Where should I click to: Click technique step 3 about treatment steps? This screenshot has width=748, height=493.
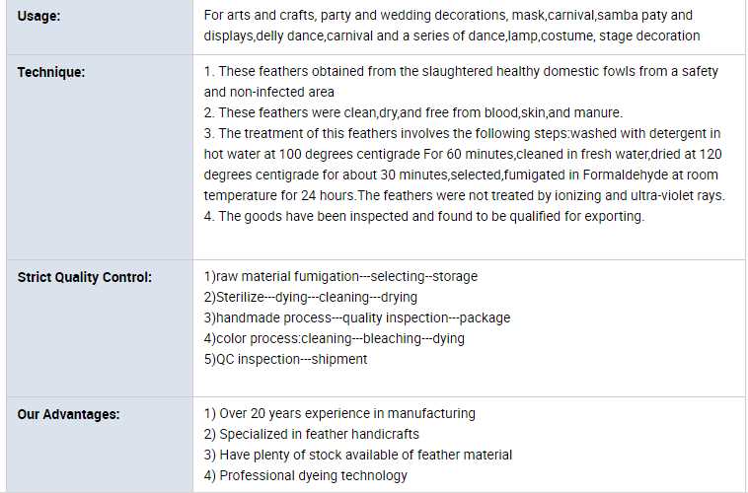462,133
